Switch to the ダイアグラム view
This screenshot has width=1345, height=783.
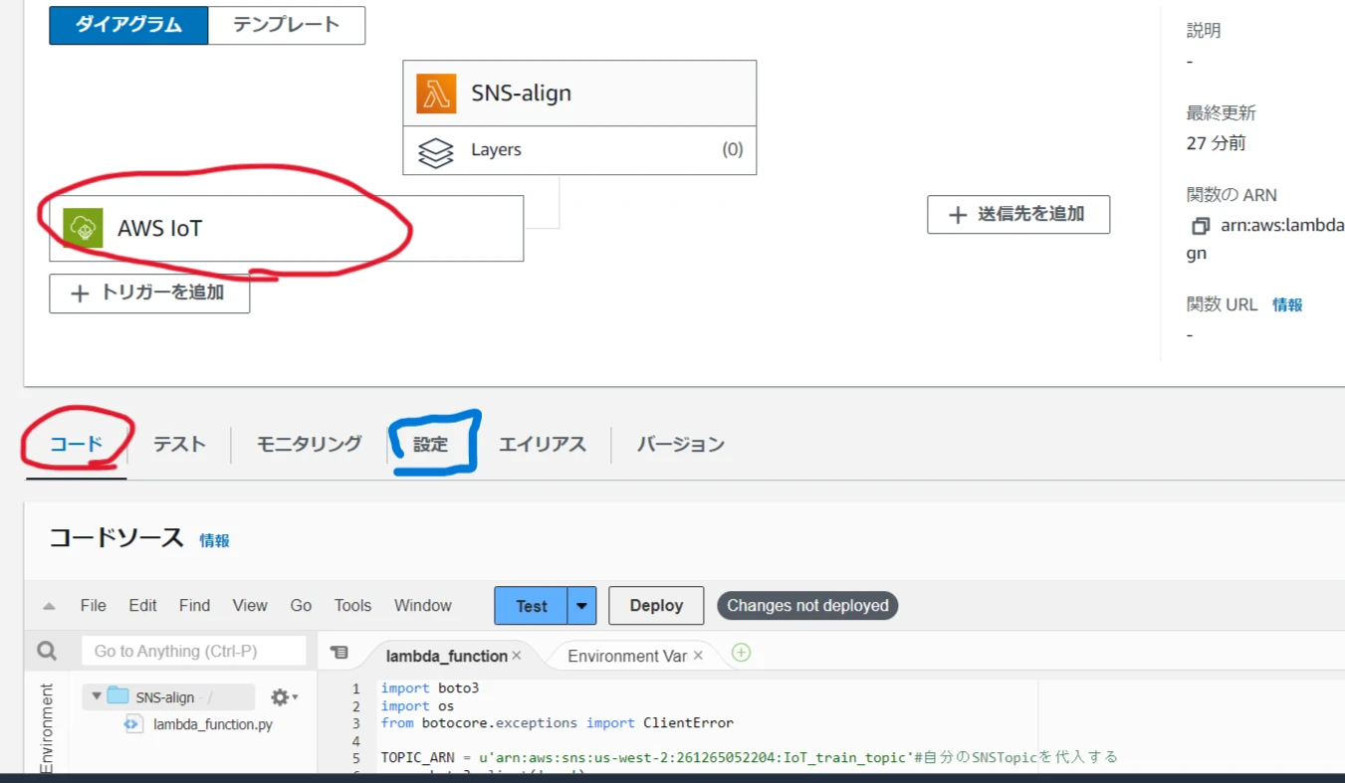(129, 25)
